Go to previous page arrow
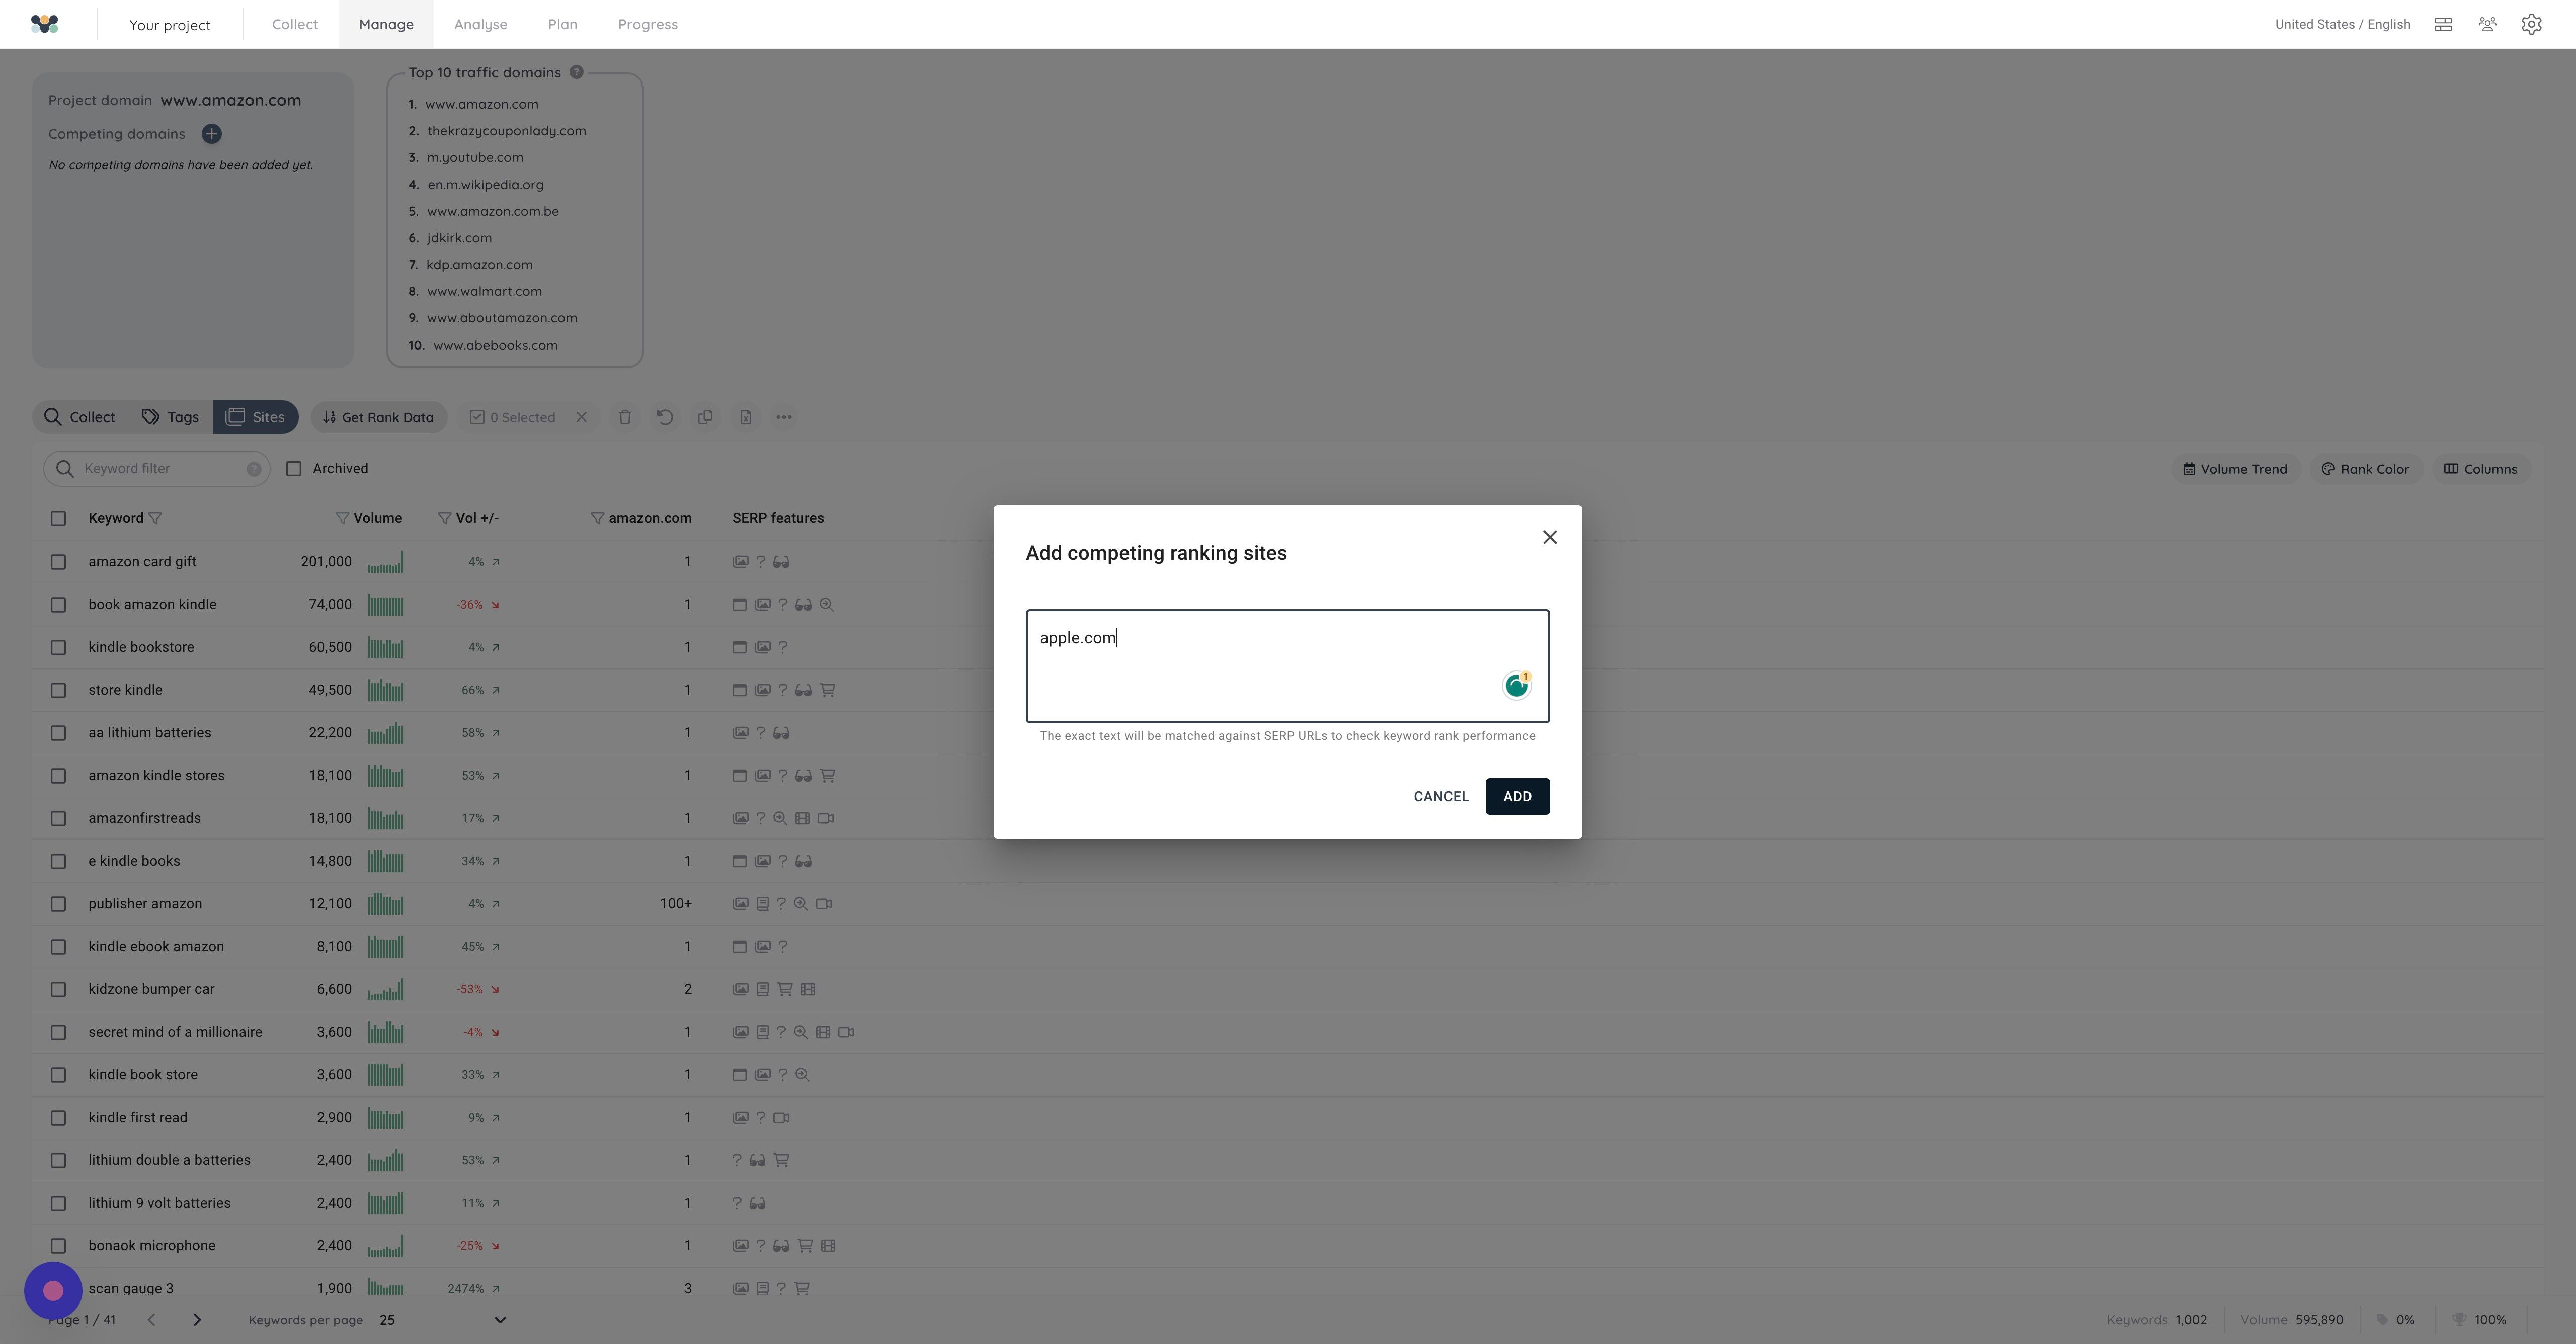Viewport: 2576px width, 1344px height. tap(151, 1320)
